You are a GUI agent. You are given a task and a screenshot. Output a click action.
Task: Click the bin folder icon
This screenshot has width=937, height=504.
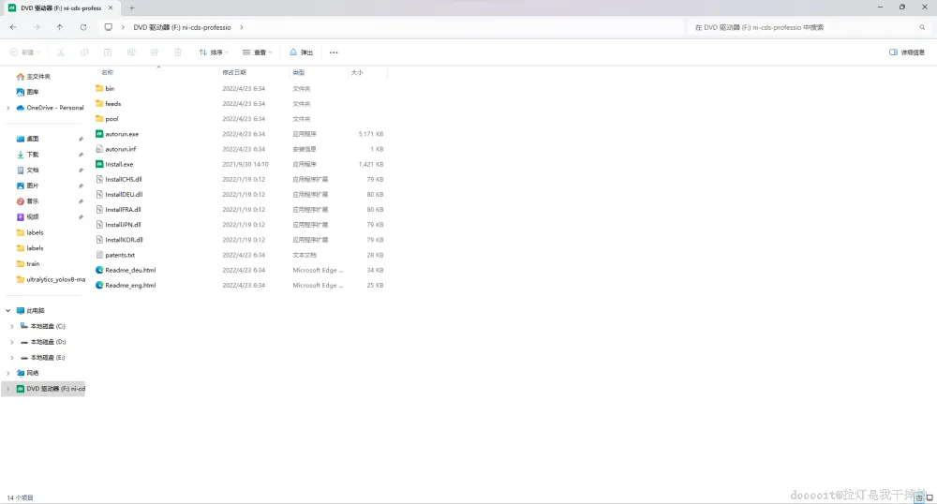tap(99, 88)
